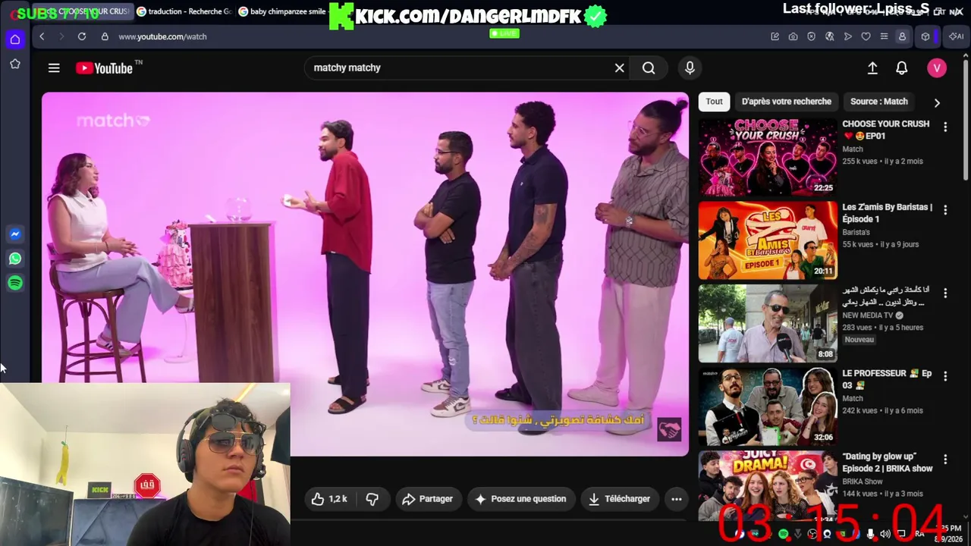Open the send/flow arrow icon

[x=847, y=36]
